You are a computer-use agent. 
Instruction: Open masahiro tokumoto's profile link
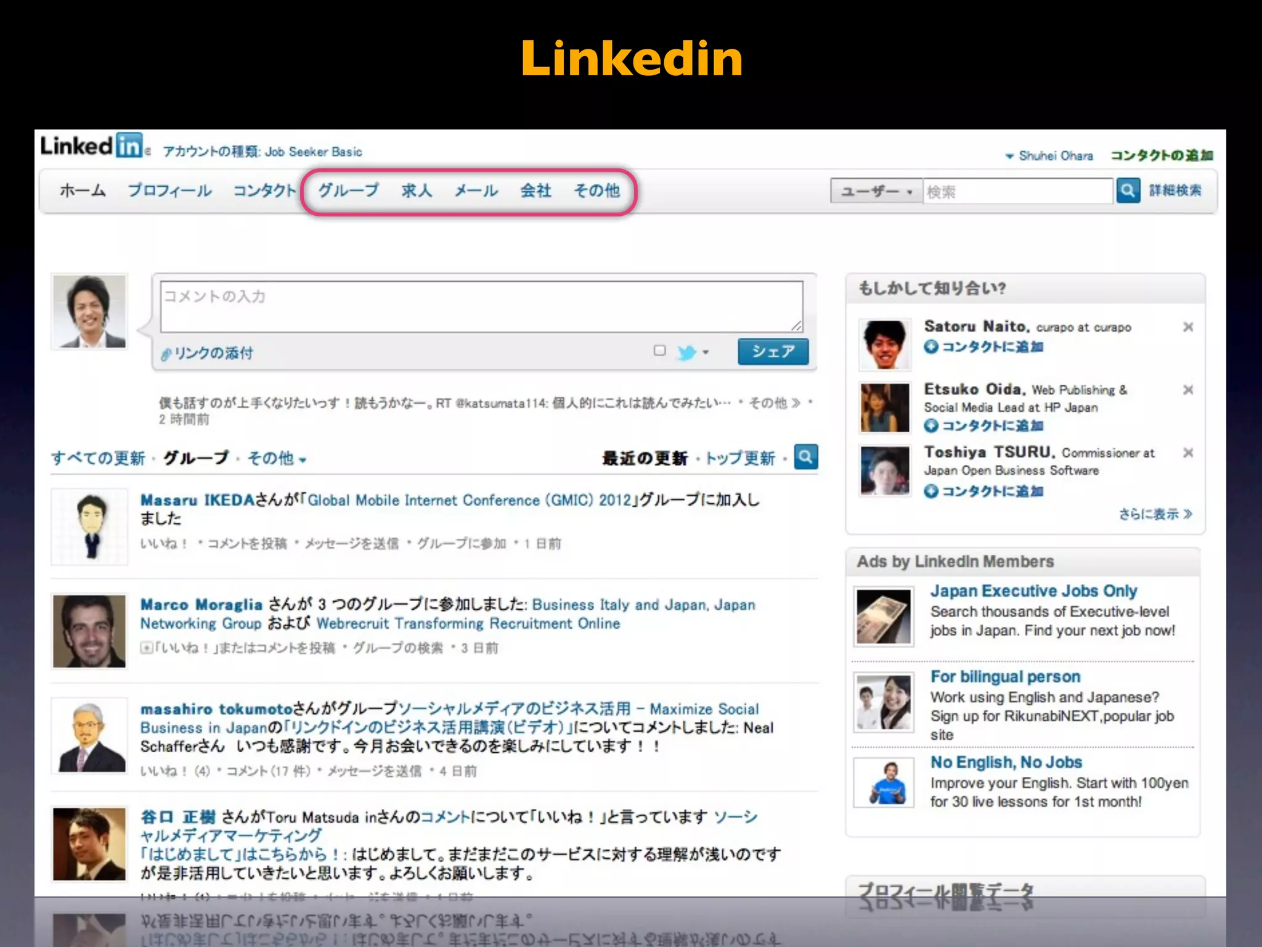click(216, 709)
